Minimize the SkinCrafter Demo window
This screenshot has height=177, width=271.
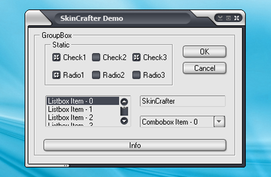[x=220, y=18]
